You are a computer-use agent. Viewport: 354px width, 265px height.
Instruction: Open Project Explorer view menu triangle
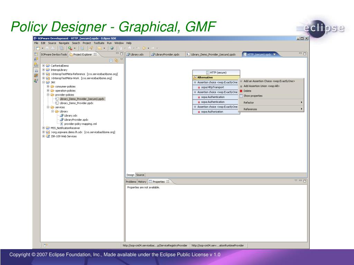(121, 59)
